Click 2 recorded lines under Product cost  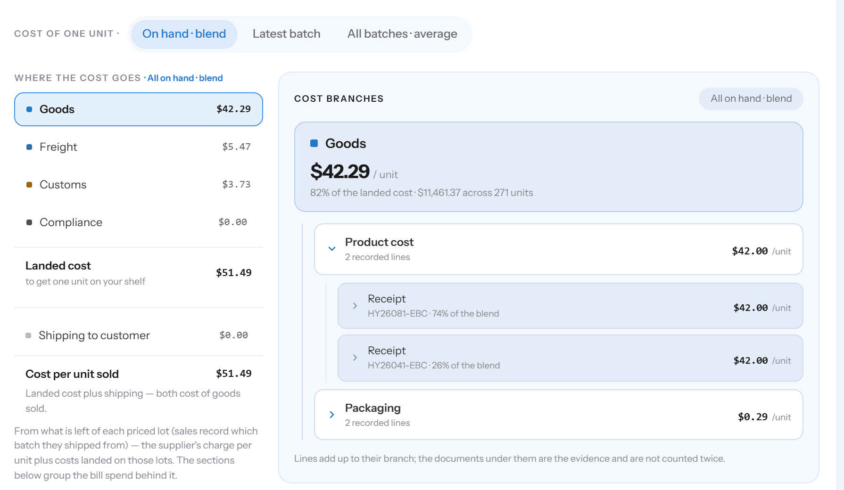tap(377, 257)
